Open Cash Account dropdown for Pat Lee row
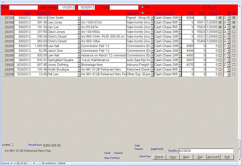 pos(180,74)
